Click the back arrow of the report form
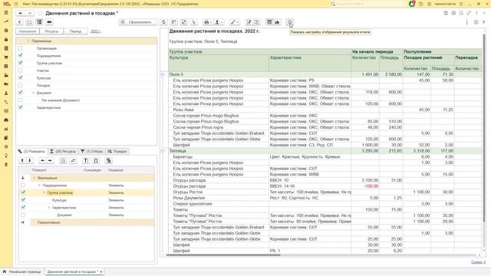The width and height of the screenshot is (491, 276). coord(21,13)
